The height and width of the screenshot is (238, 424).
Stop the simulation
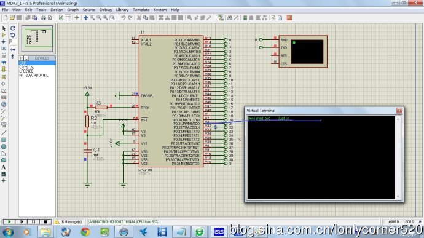pos(45,222)
